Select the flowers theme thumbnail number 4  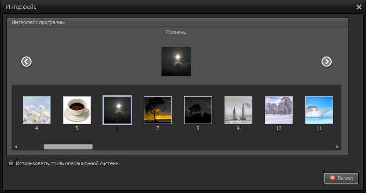click(x=37, y=110)
